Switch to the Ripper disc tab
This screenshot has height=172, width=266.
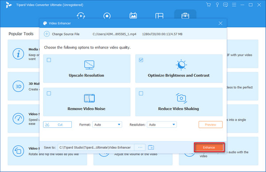coord(107,16)
